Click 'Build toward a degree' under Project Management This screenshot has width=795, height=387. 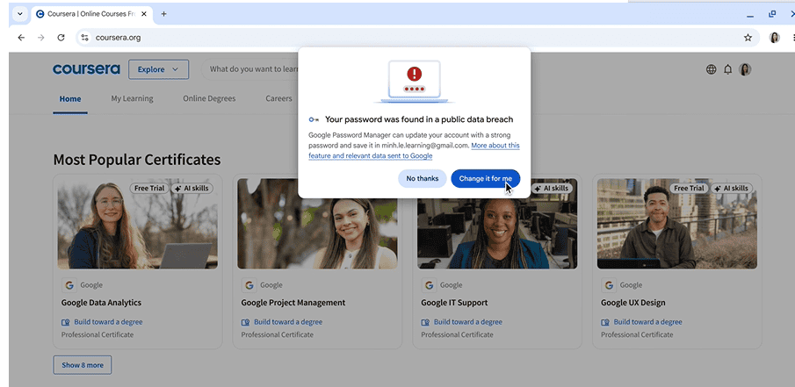pyautogui.click(x=288, y=322)
